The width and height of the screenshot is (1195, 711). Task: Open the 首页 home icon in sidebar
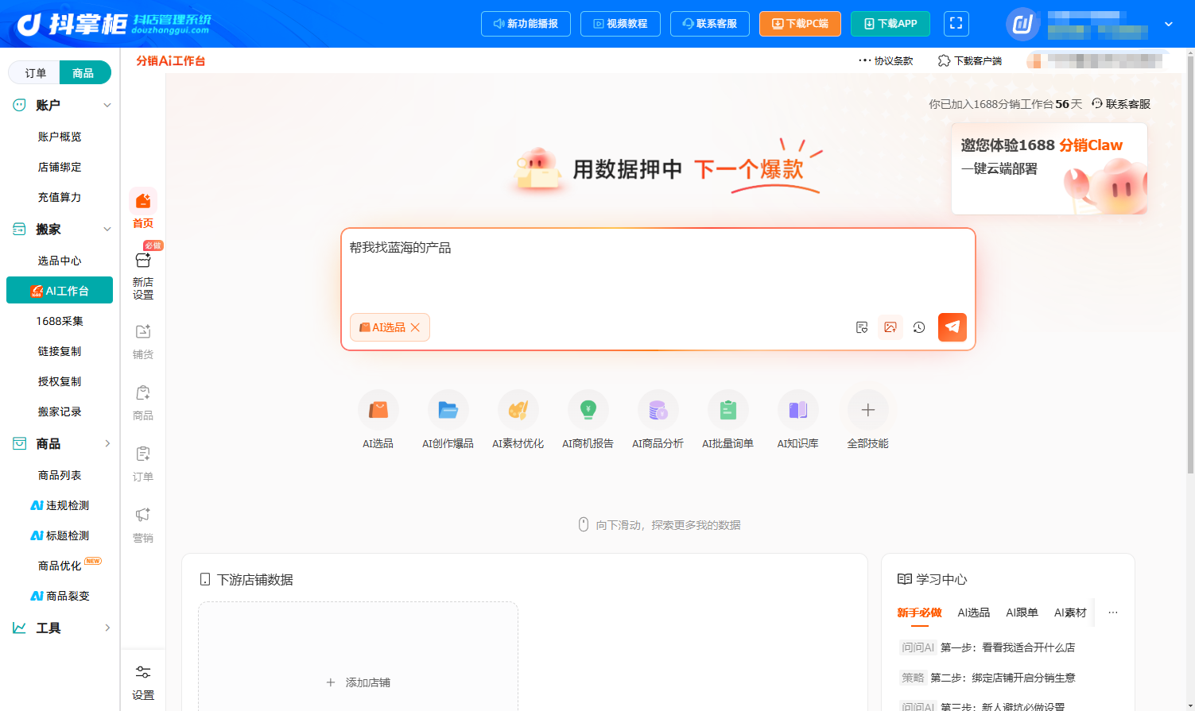click(143, 208)
